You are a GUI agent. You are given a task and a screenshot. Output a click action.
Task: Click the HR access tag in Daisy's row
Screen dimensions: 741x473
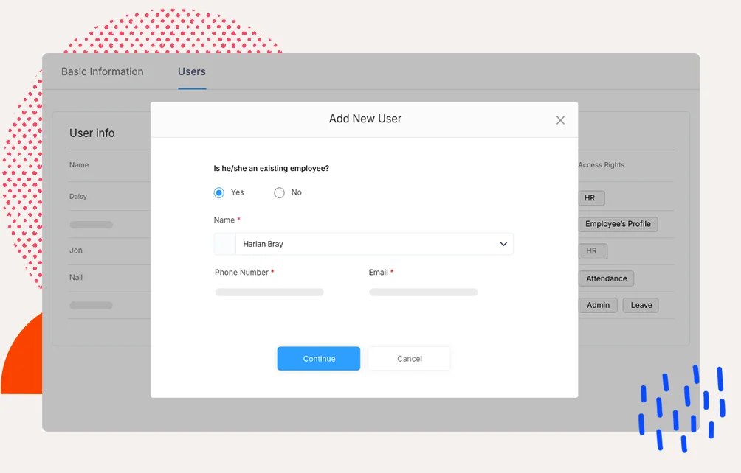[x=590, y=197]
